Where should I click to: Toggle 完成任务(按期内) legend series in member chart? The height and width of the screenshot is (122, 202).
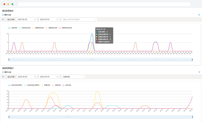(x=15, y=85)
